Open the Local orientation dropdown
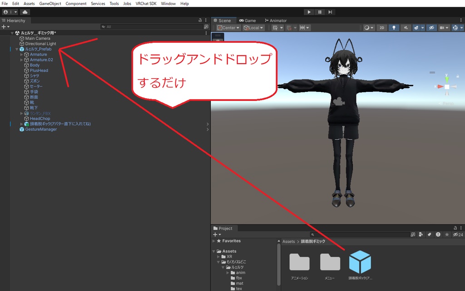 253,27
